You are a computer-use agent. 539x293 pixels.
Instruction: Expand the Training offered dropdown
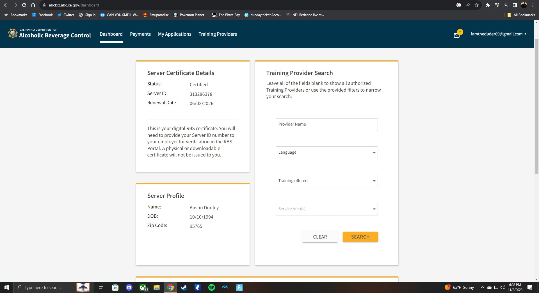326,181
